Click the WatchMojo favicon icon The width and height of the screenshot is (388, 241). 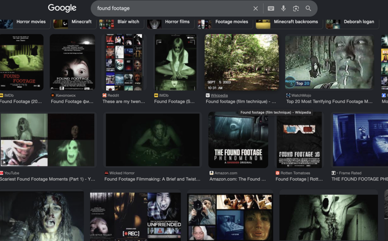(288, 96)
